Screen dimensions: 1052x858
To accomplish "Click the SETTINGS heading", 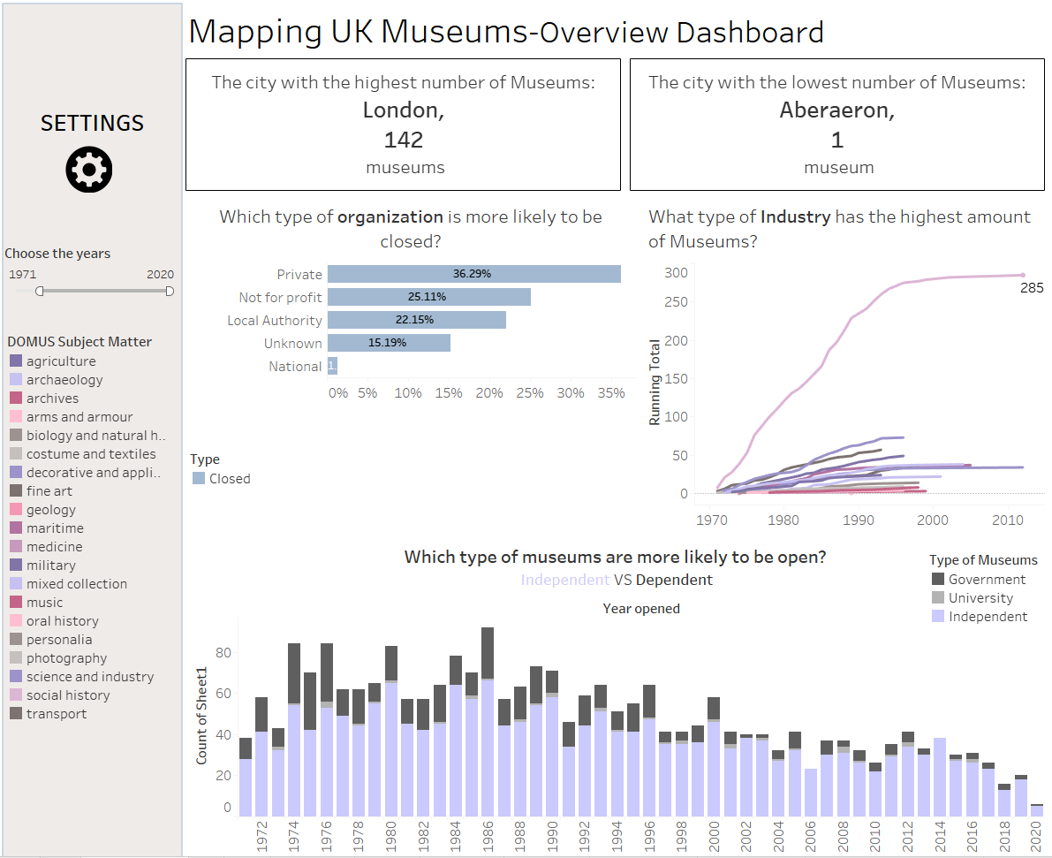I will [x=92, y=123].
